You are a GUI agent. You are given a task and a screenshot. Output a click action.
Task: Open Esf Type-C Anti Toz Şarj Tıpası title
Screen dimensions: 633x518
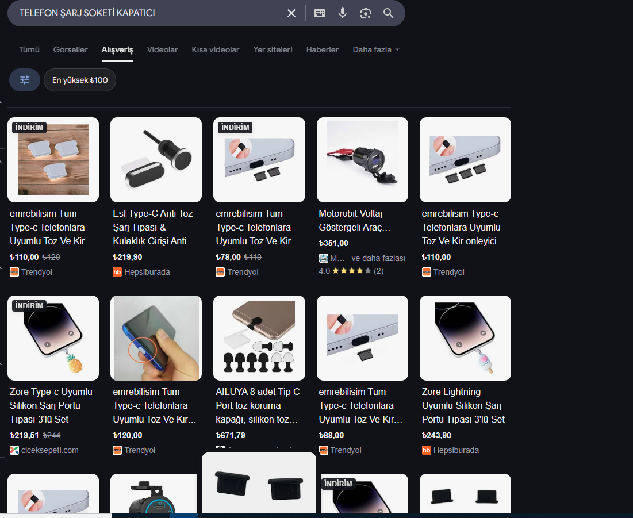[154, 227]
